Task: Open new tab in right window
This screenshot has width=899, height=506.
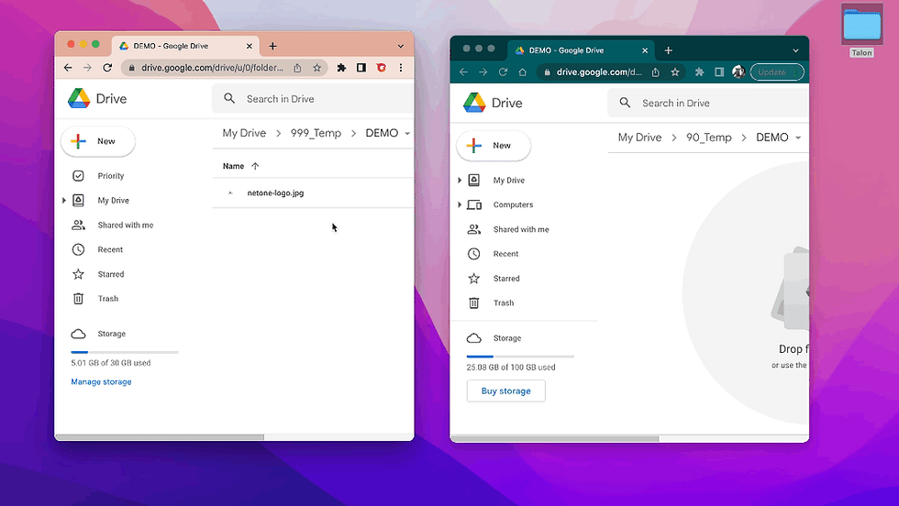Action: pos(668,50)
